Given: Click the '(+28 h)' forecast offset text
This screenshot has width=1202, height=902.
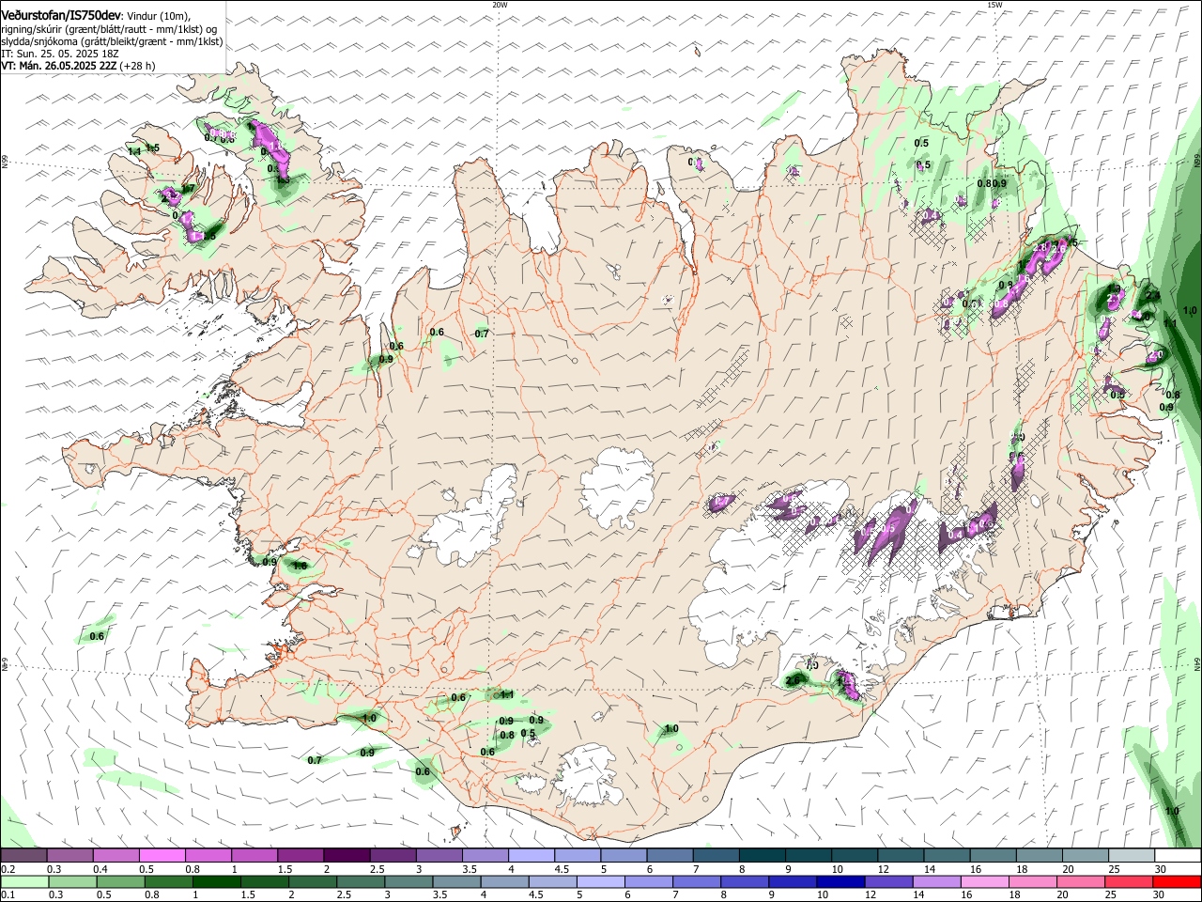Looking at the screenshot, I should pos(137,66).
